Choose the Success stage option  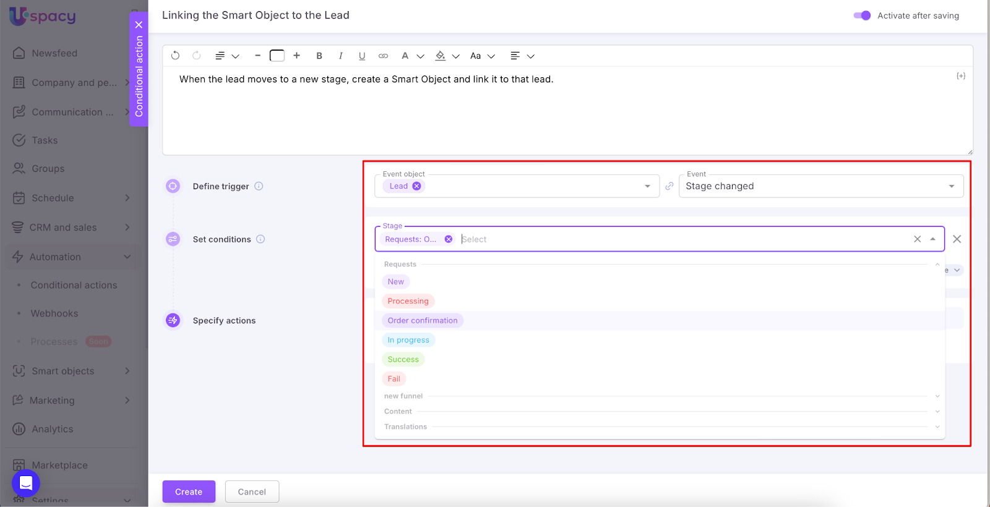point(403,359)
